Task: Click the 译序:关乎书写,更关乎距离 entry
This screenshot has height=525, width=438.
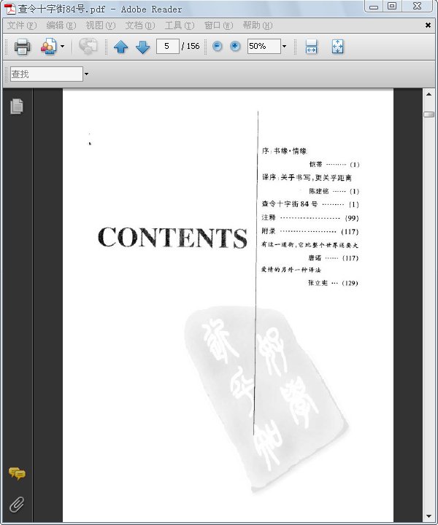Action: (x=307, y=177)
